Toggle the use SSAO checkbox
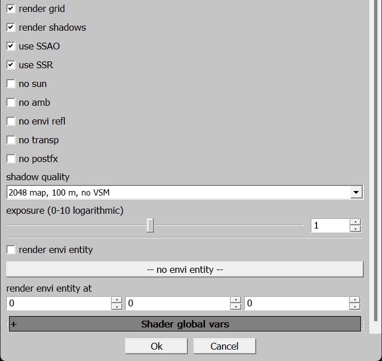382x361 pixels. 11,46
